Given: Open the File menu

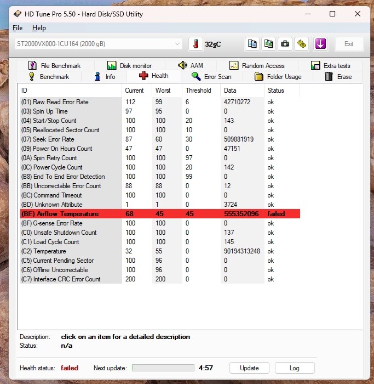Looking at the screenshot, I should pyautogui.click(x=18, y=28).
